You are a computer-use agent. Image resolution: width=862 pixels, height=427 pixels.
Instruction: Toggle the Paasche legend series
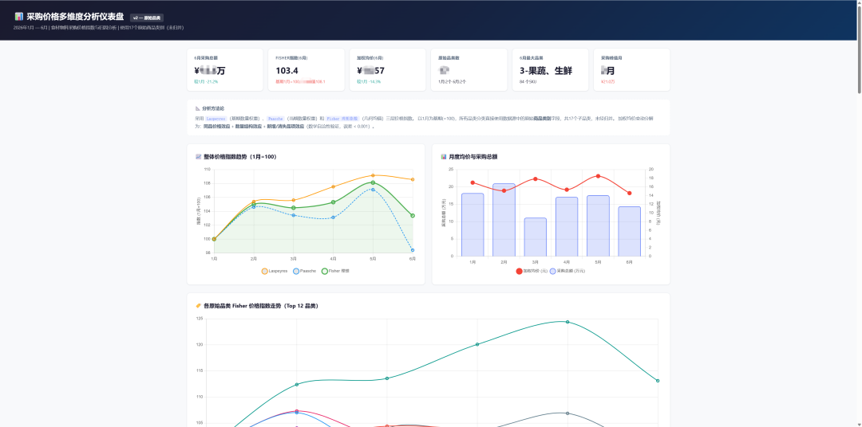click(x=304, y=271)
